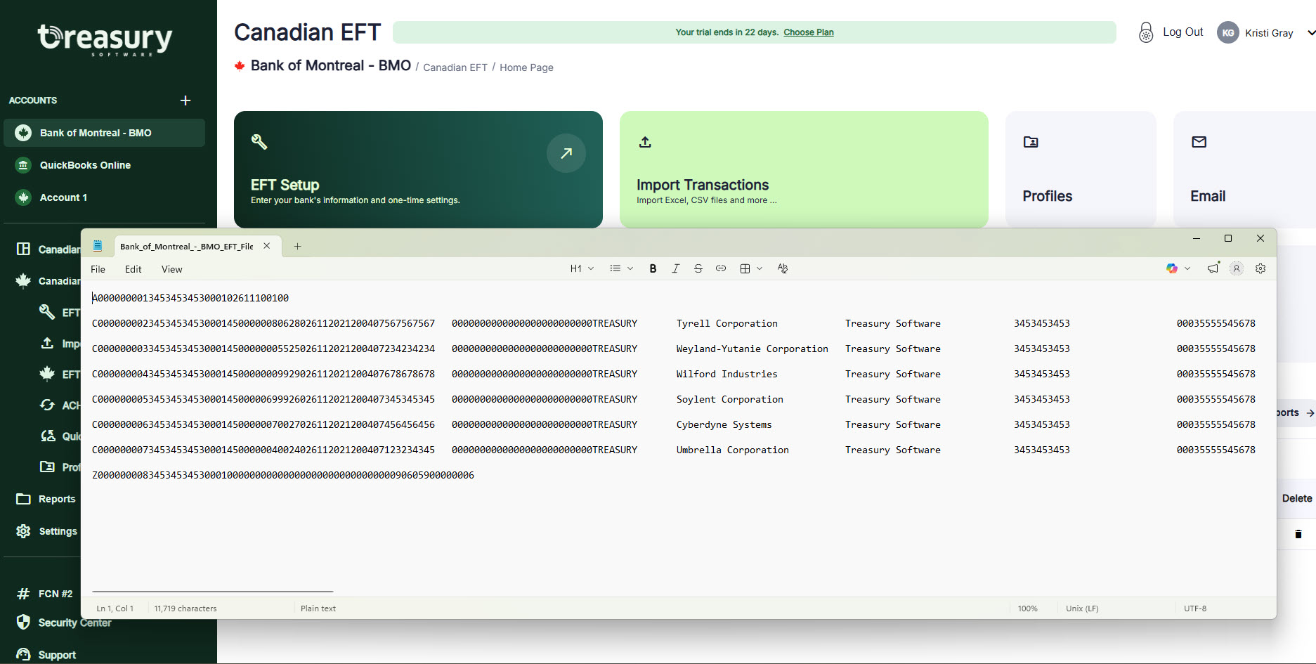This screenshot has width=1316, height=664.
Task: Open the Email card
Action: 1244,169
